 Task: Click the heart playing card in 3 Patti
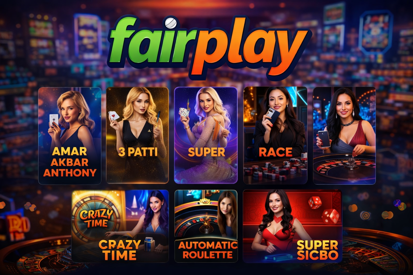(x=114, y=116)
